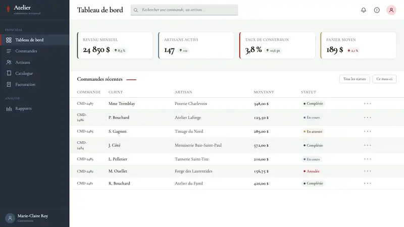Open more actions for L. Pelletier order
The image size is (404, 227).
(368, 159)
